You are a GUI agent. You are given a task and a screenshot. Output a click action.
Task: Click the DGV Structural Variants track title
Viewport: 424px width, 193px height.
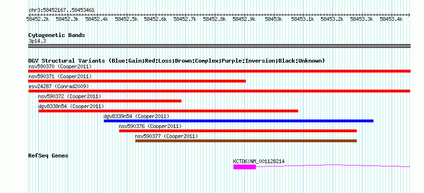pyautogui.click(x=177, y=61)
